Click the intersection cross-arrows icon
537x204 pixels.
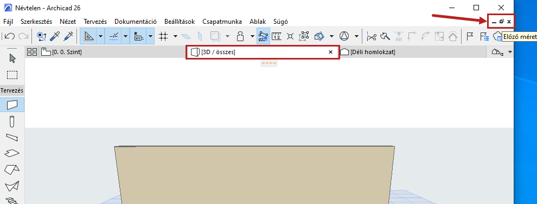point(290,36)
